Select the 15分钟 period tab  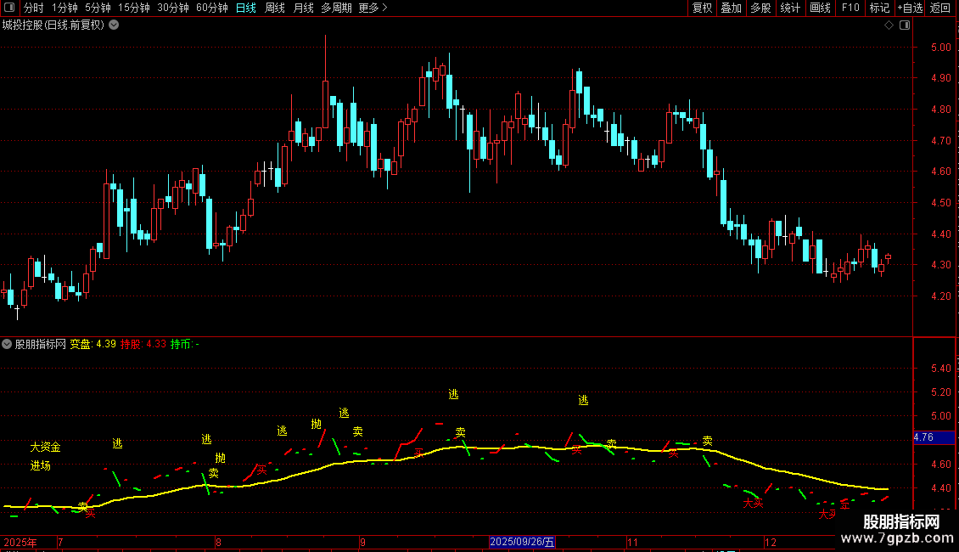click(x=134, y=8)
